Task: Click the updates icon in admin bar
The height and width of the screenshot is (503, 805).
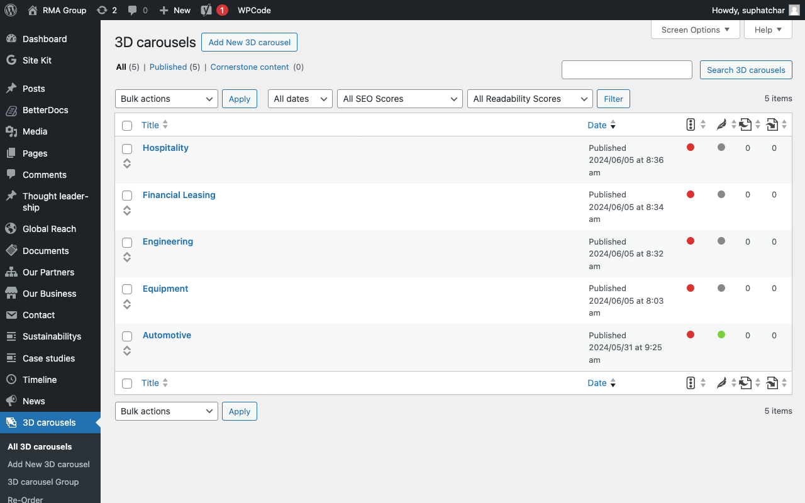Action: point(102,10)
